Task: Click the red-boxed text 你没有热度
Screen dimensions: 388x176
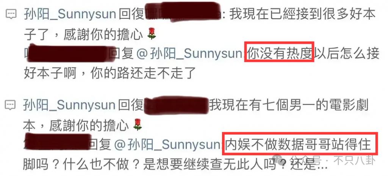Action: (x=279, y=52)
